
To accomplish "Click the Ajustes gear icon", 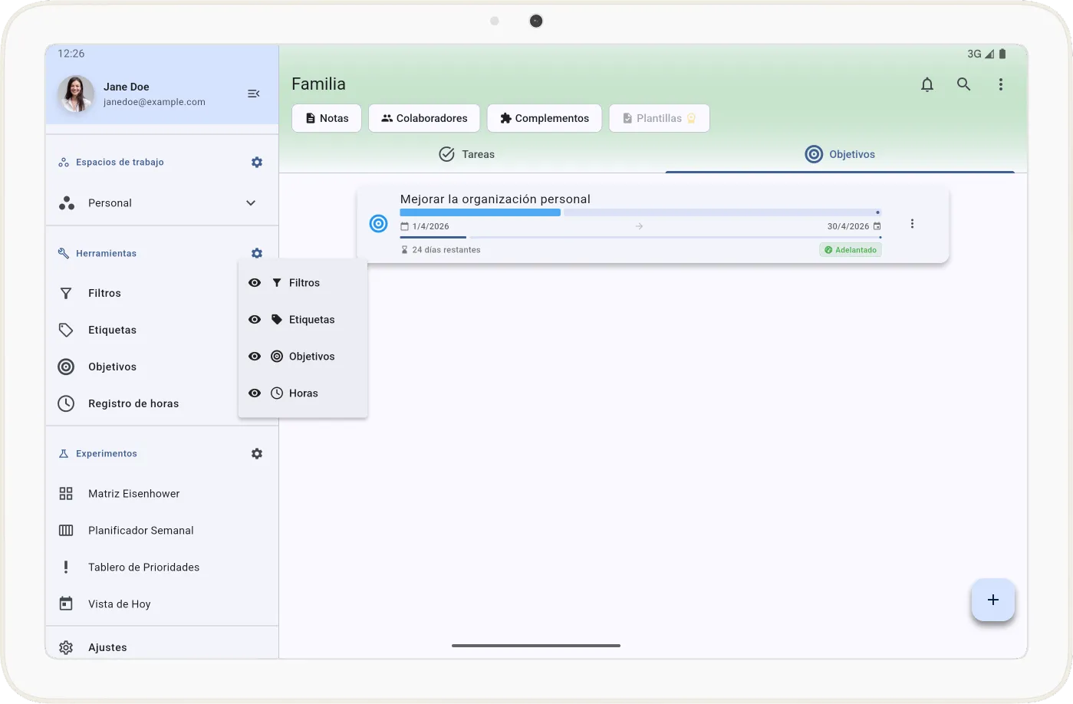I will click(x=66, y=647).
